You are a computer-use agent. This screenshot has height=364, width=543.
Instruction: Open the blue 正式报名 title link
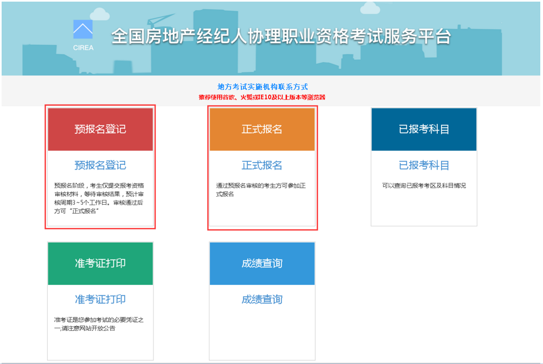(x=262, y=166)
